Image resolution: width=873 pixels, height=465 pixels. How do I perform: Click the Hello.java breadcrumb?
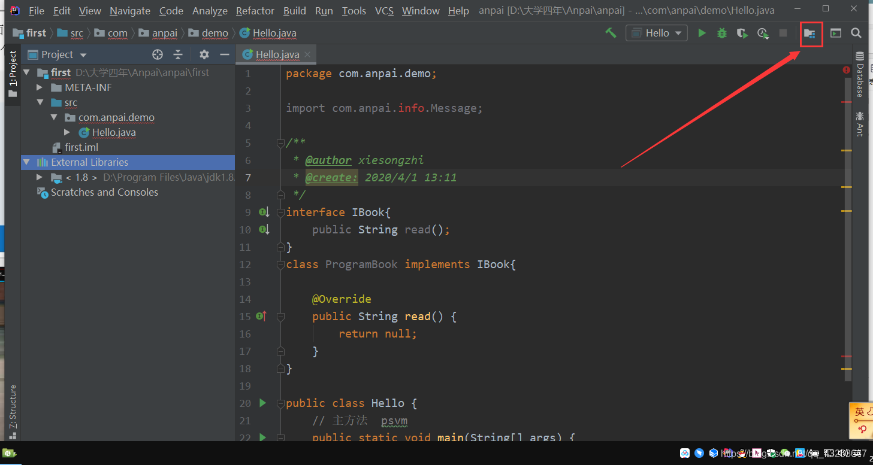click(276, 33)
